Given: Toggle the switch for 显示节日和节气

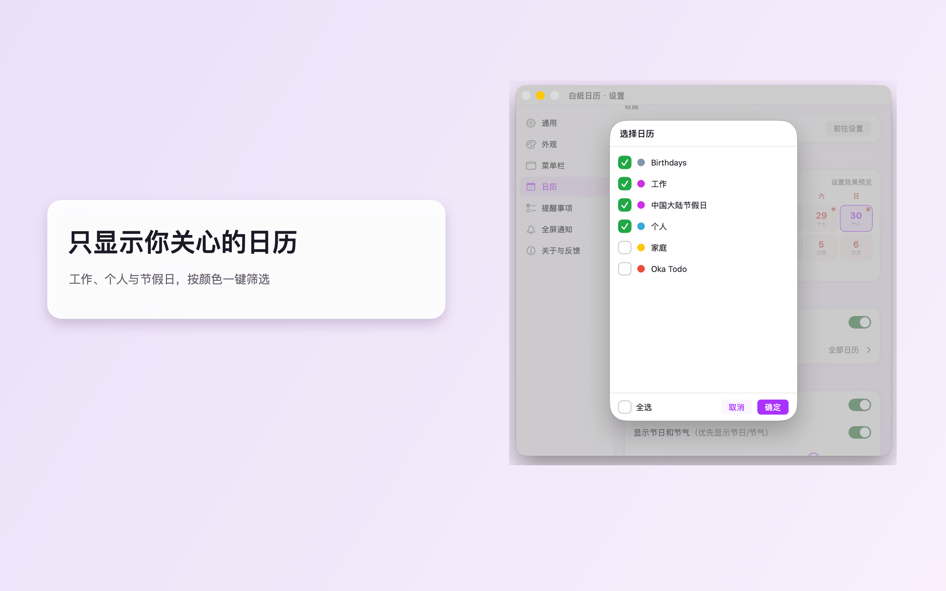Looking at the screenshot, I should click(859, 432).
